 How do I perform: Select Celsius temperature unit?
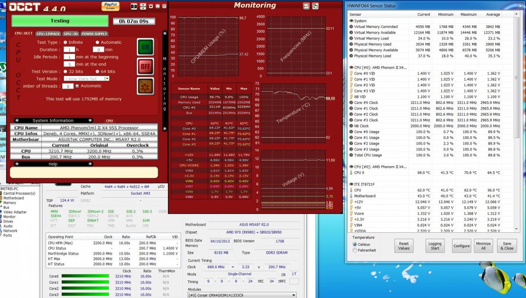coord(355,245)
